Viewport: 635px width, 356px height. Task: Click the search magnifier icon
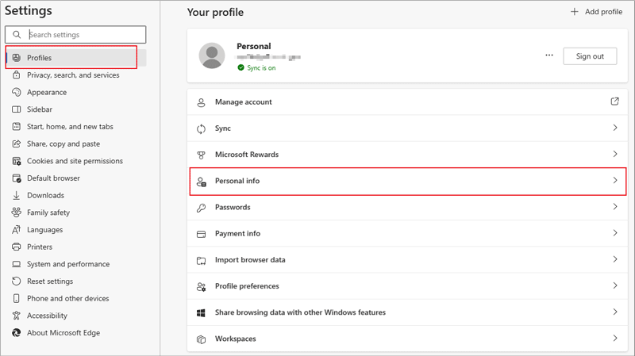tap(17, 35)
